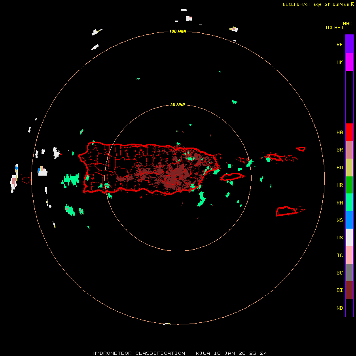
Task: Click the 'HHC' product label
Action: coord(348,24)
